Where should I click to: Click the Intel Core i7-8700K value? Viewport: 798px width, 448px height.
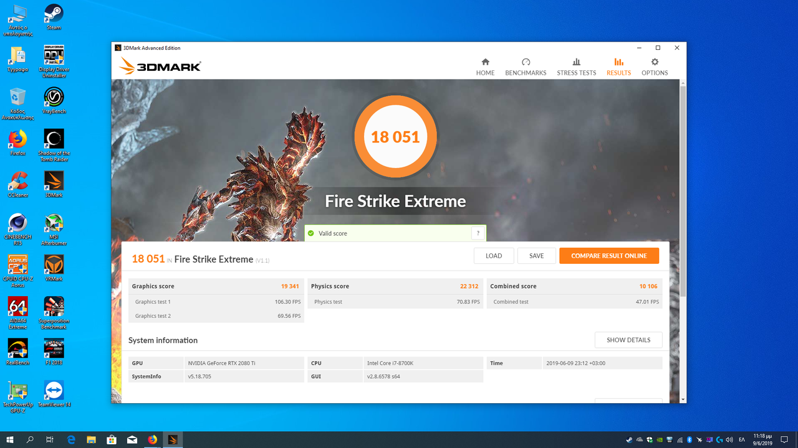[x=390, y=363]
